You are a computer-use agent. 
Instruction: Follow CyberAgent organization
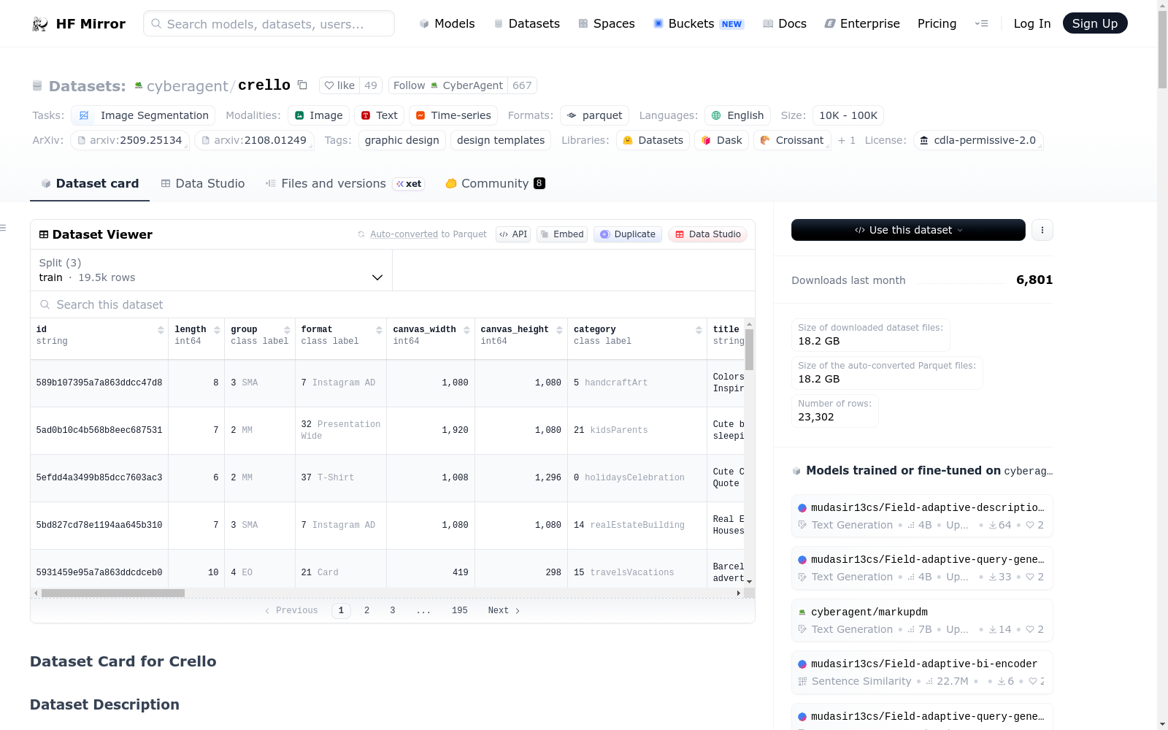click(448, 85)
